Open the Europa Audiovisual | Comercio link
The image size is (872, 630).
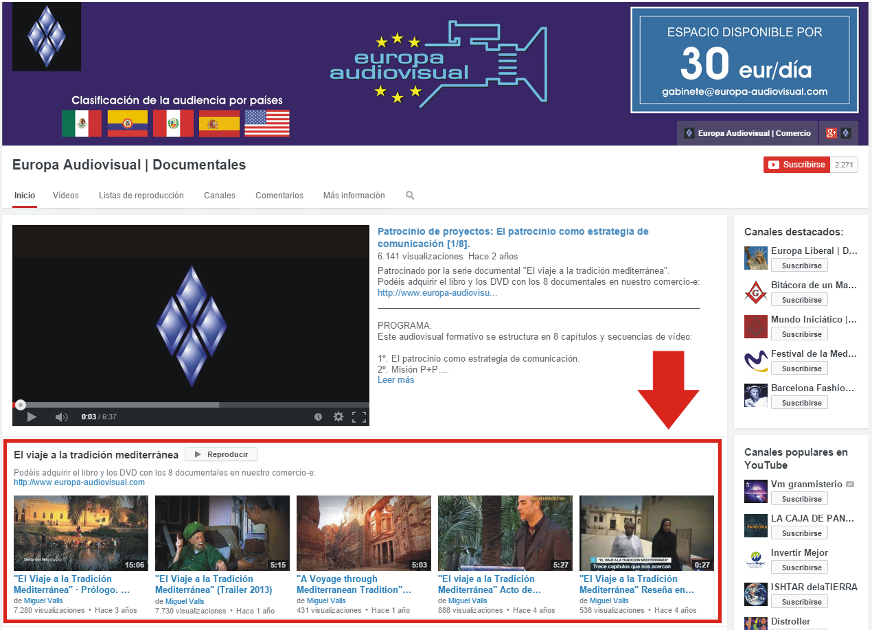(x=748, y=133)
